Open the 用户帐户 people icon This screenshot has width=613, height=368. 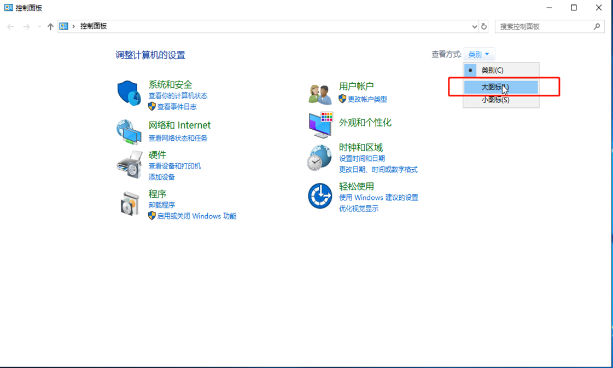(320, 94)
